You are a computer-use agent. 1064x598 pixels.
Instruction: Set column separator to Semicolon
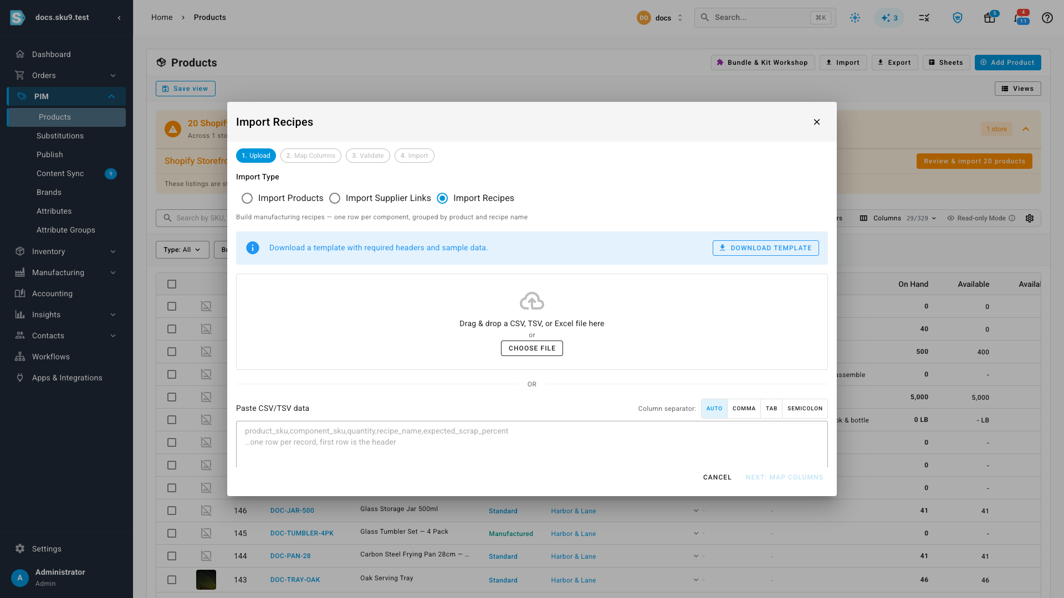(x=805, y=409)
